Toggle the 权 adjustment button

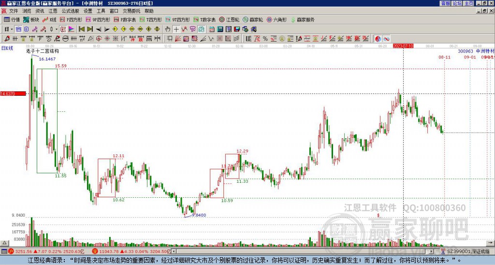63,29
